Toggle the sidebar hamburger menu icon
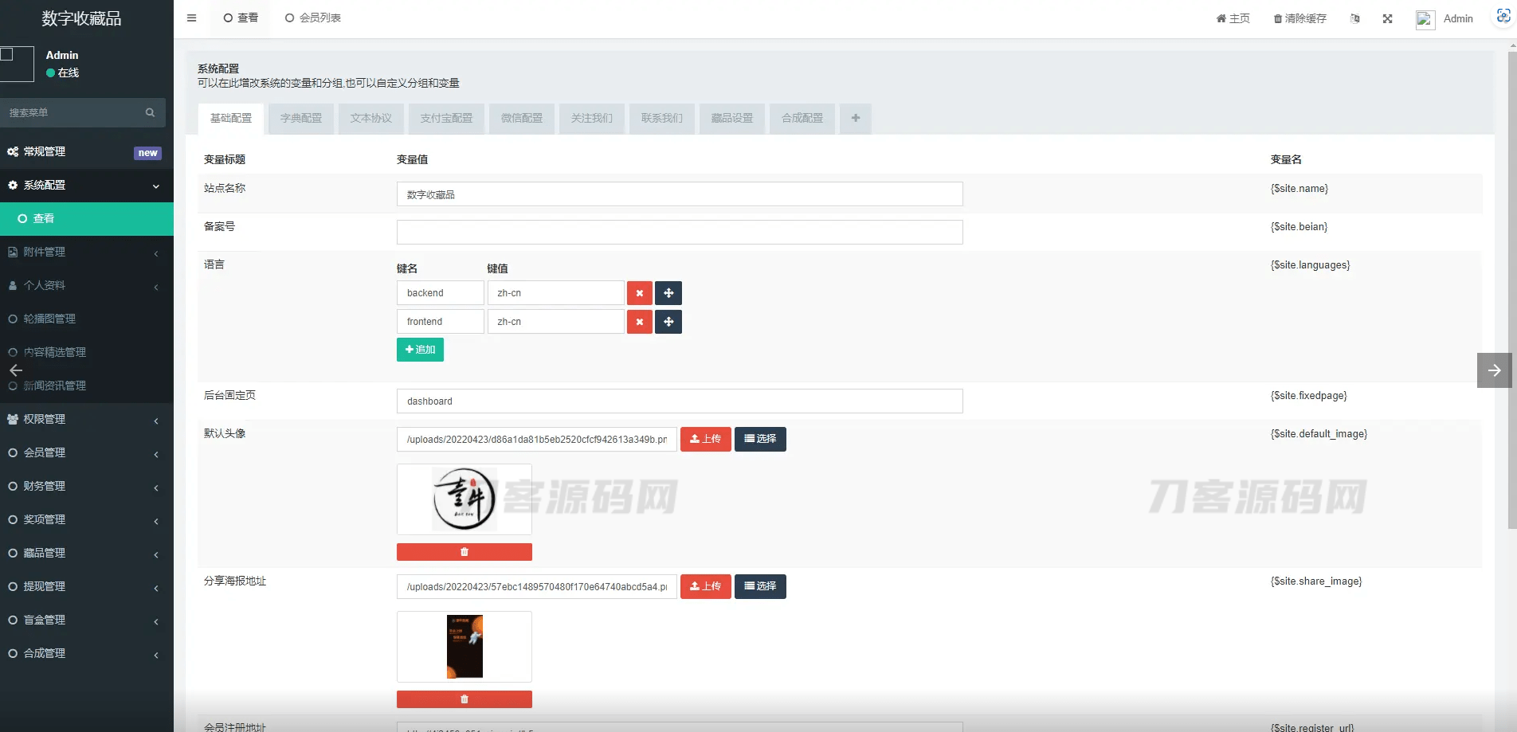This screenshot has width=1517, height=732. 191,18
